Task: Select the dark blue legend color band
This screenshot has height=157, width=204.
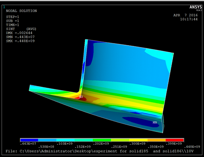Action: (29, 140)
